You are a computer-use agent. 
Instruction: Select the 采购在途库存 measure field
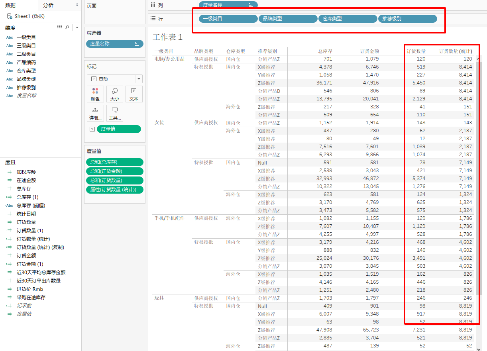click(x=31, y=298)
